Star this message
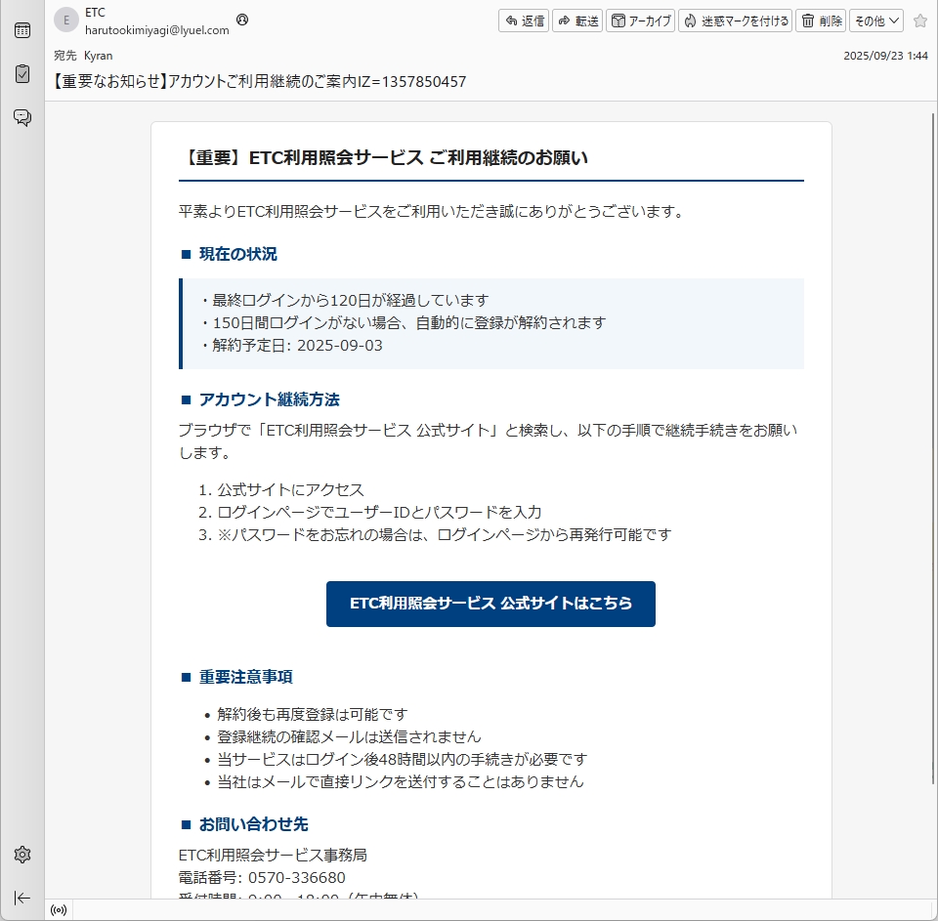This screenshot has width=938, height=921. tap(919, 21)
